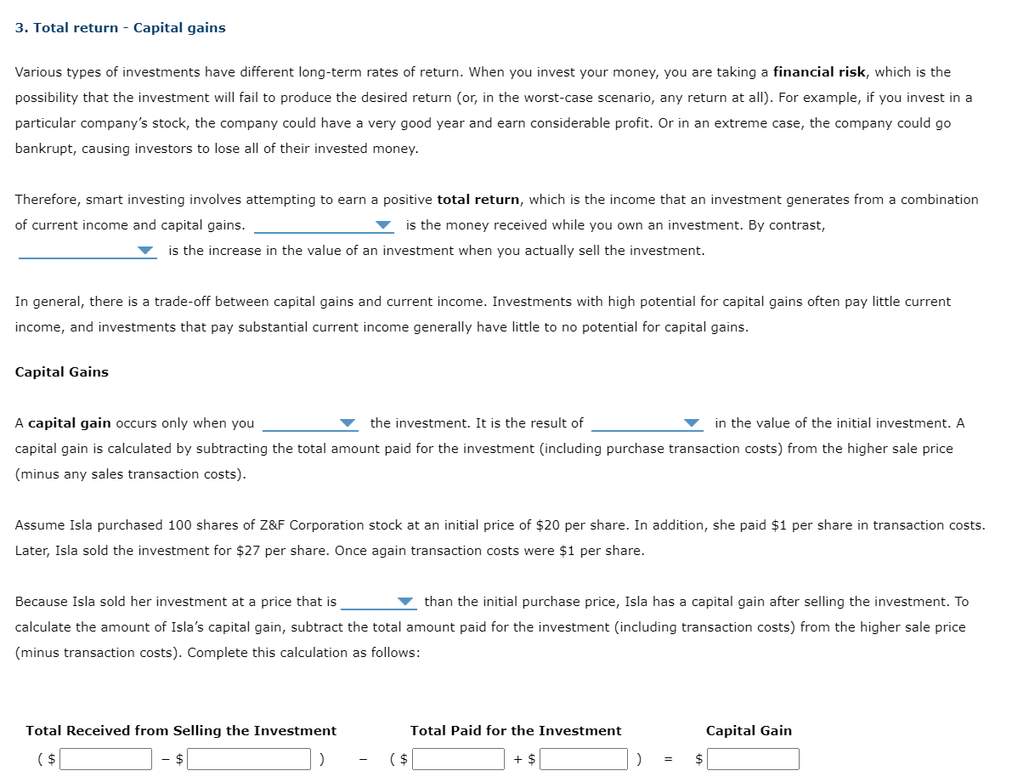Click the arrow icon after 'It is the result of'
Viewport: 1029px width, 782px height.
pyautogui.click(x=692, y=422)
